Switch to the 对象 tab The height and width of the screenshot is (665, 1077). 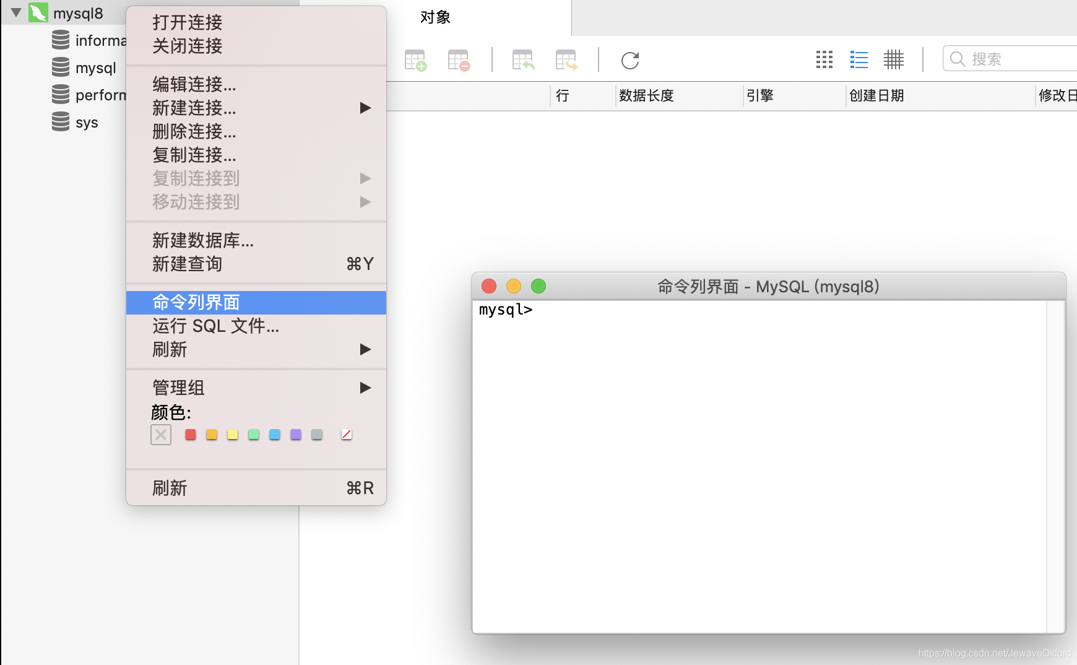[x=433, y=17]
